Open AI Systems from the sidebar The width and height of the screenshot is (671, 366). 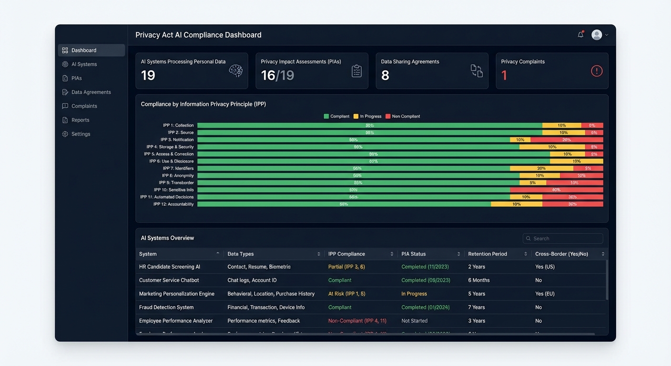click(84, 64)
